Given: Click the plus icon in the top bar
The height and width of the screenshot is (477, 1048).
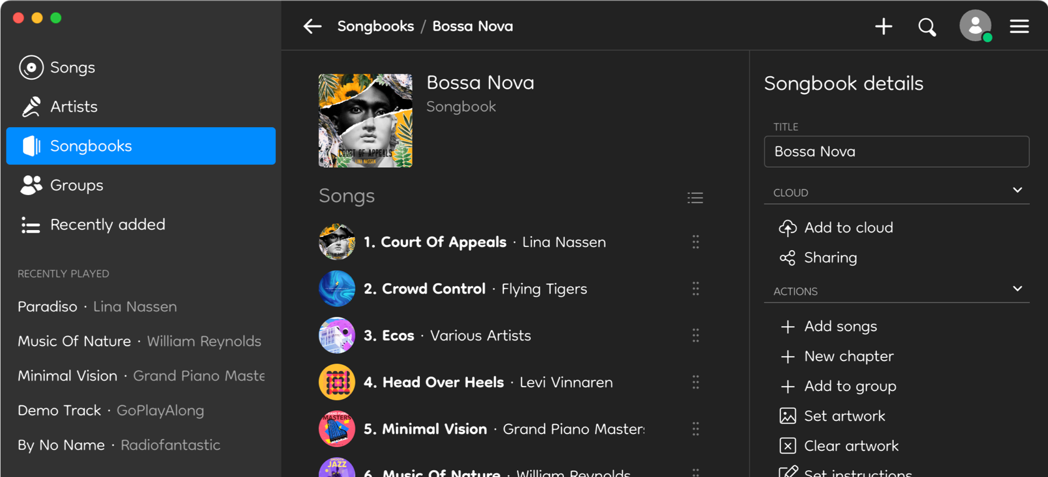Looking at the screenshot, I should 883,26.
